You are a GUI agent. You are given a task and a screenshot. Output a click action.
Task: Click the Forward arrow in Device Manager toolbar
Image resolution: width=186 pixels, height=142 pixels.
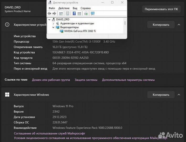point(54,13)
